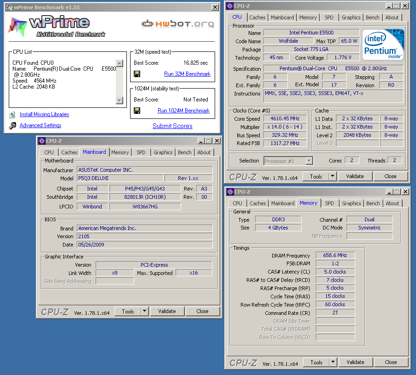Image resolution: width=416 pixels, height=375 pixels.
Task: Select Bench tab in Memory window
Action: click(x=373, y=203)
